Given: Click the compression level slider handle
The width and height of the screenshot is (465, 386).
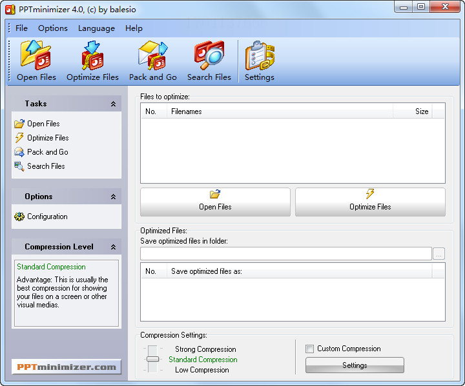Looking at the screenshot, I should [152, 359].
